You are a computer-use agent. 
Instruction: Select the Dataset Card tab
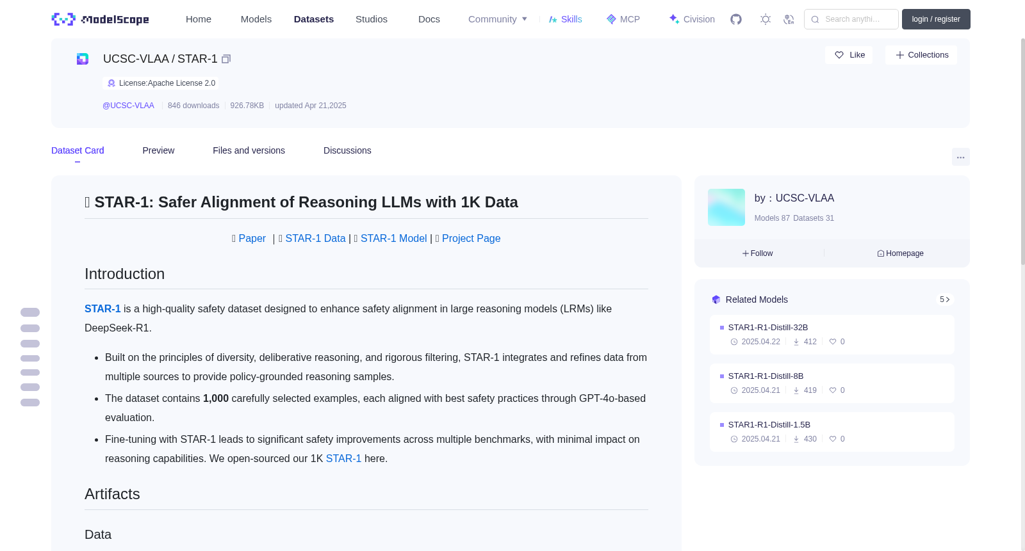click(78, 150)
